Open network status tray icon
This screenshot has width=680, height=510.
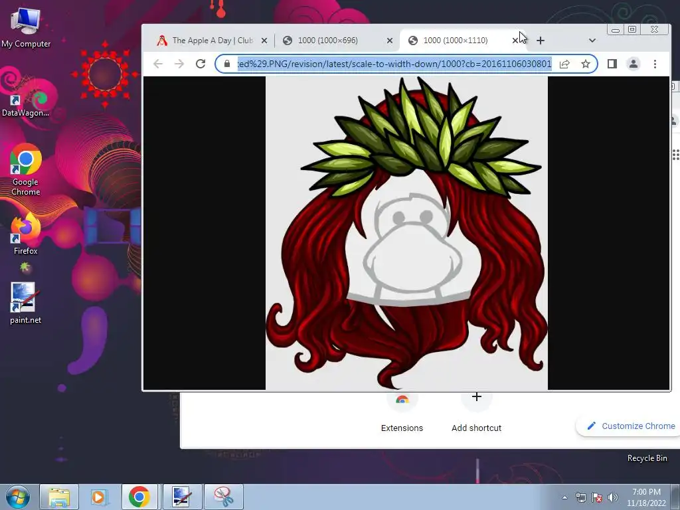pos(580,497)
